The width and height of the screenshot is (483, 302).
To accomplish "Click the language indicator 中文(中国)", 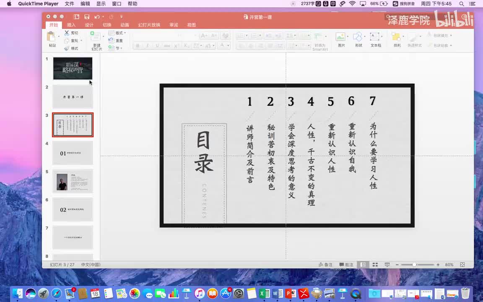I will point(91,265).
